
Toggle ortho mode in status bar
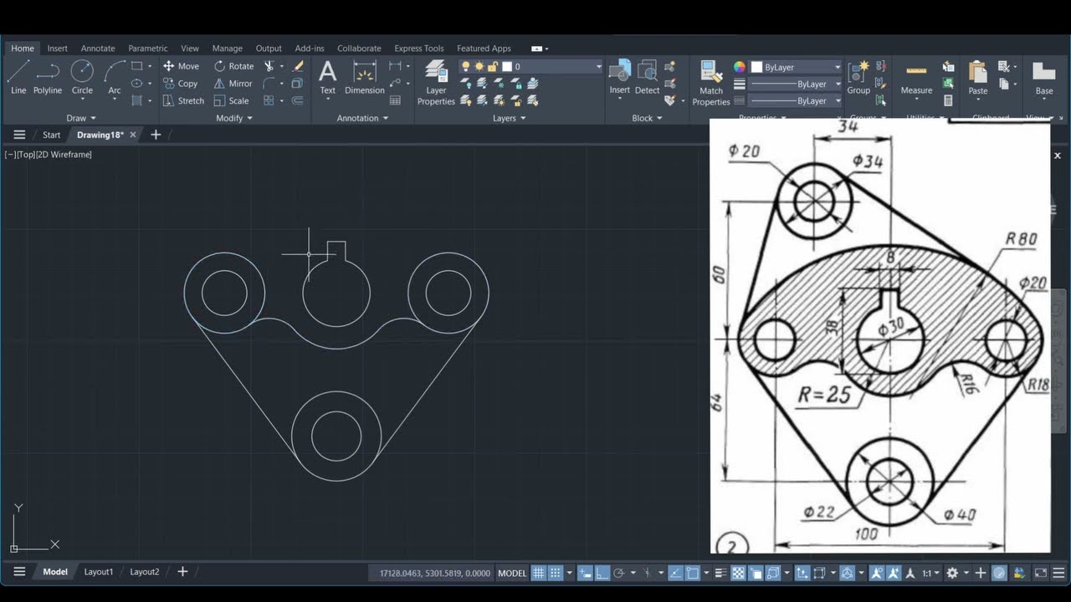coord(602,573)
